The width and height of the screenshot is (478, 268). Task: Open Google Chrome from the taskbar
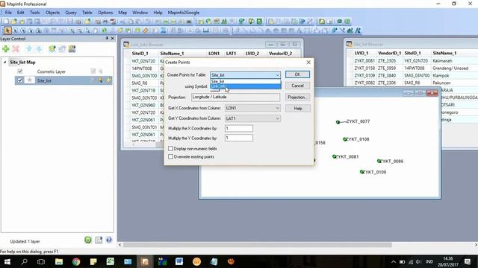pos(76,261)
